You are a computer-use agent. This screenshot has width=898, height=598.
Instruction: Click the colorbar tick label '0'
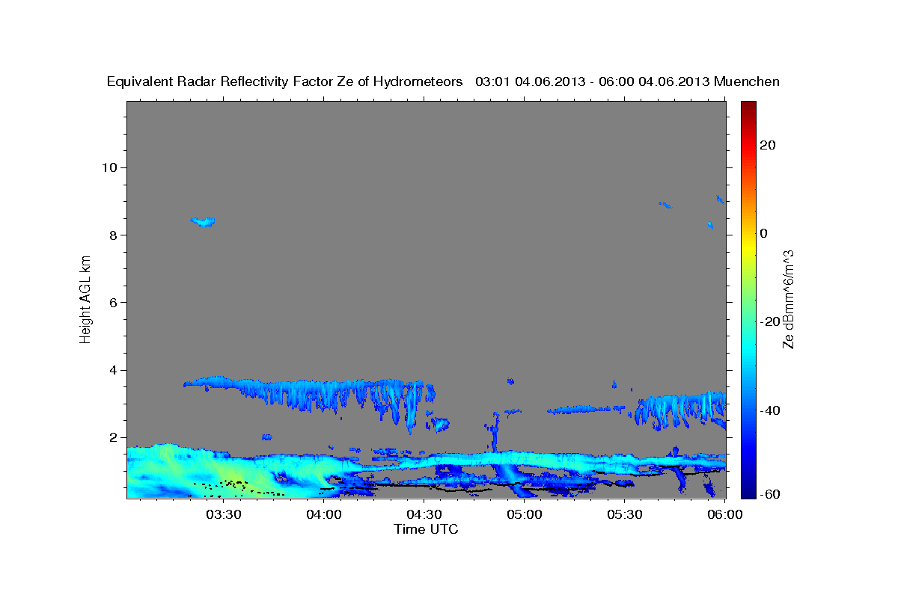coord(763,233)
